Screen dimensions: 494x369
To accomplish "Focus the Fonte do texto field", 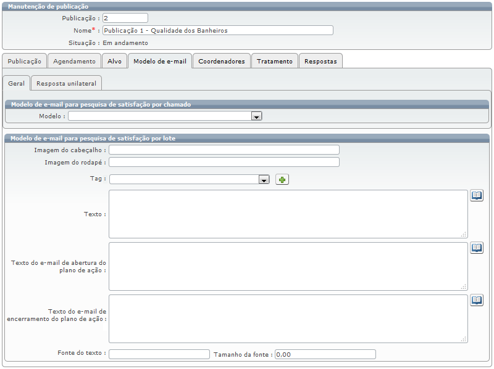I will [159, 354].
